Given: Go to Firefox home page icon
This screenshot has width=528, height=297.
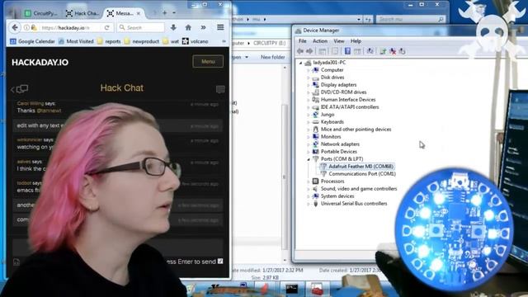Looking at the screenshot, I should click(188, 27).
